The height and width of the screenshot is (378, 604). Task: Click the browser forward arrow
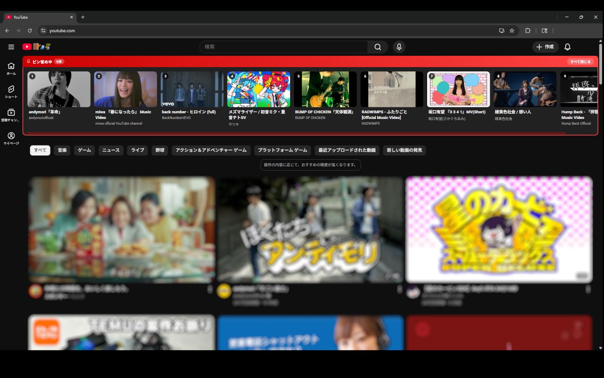coord(18,31)
